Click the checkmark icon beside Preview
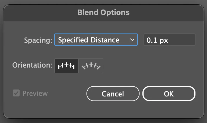The image size is (207, 123). [x=16, y=93]
